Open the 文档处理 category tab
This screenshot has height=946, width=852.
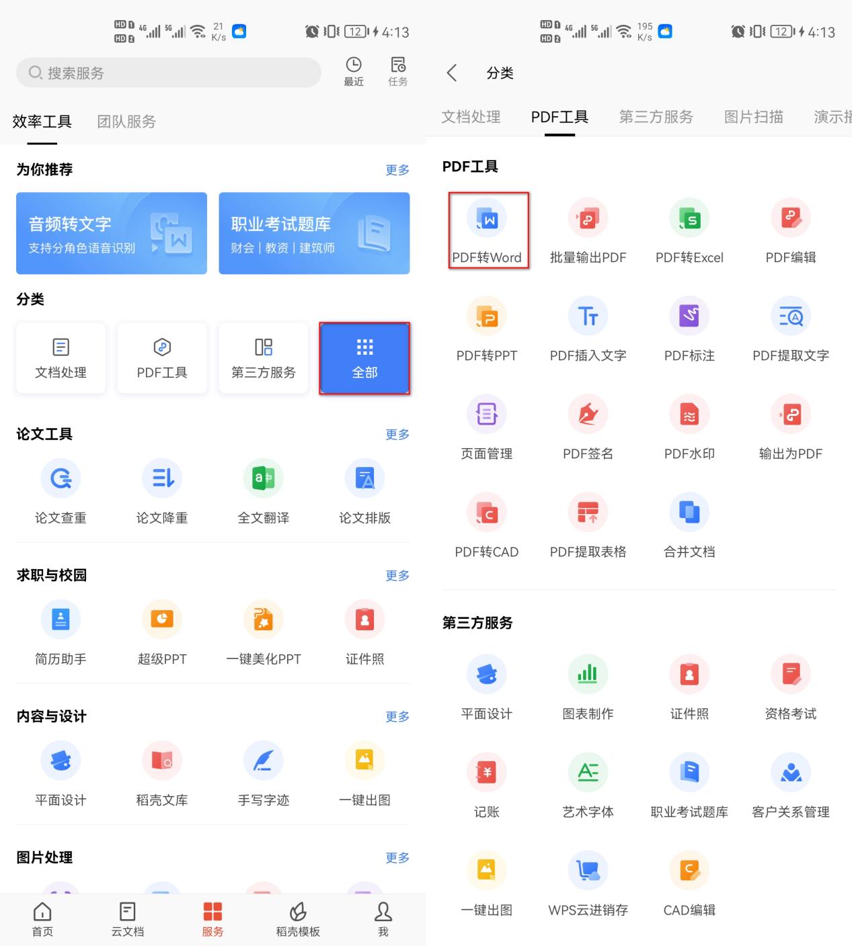pyautogui.click(x=471, y=116)
